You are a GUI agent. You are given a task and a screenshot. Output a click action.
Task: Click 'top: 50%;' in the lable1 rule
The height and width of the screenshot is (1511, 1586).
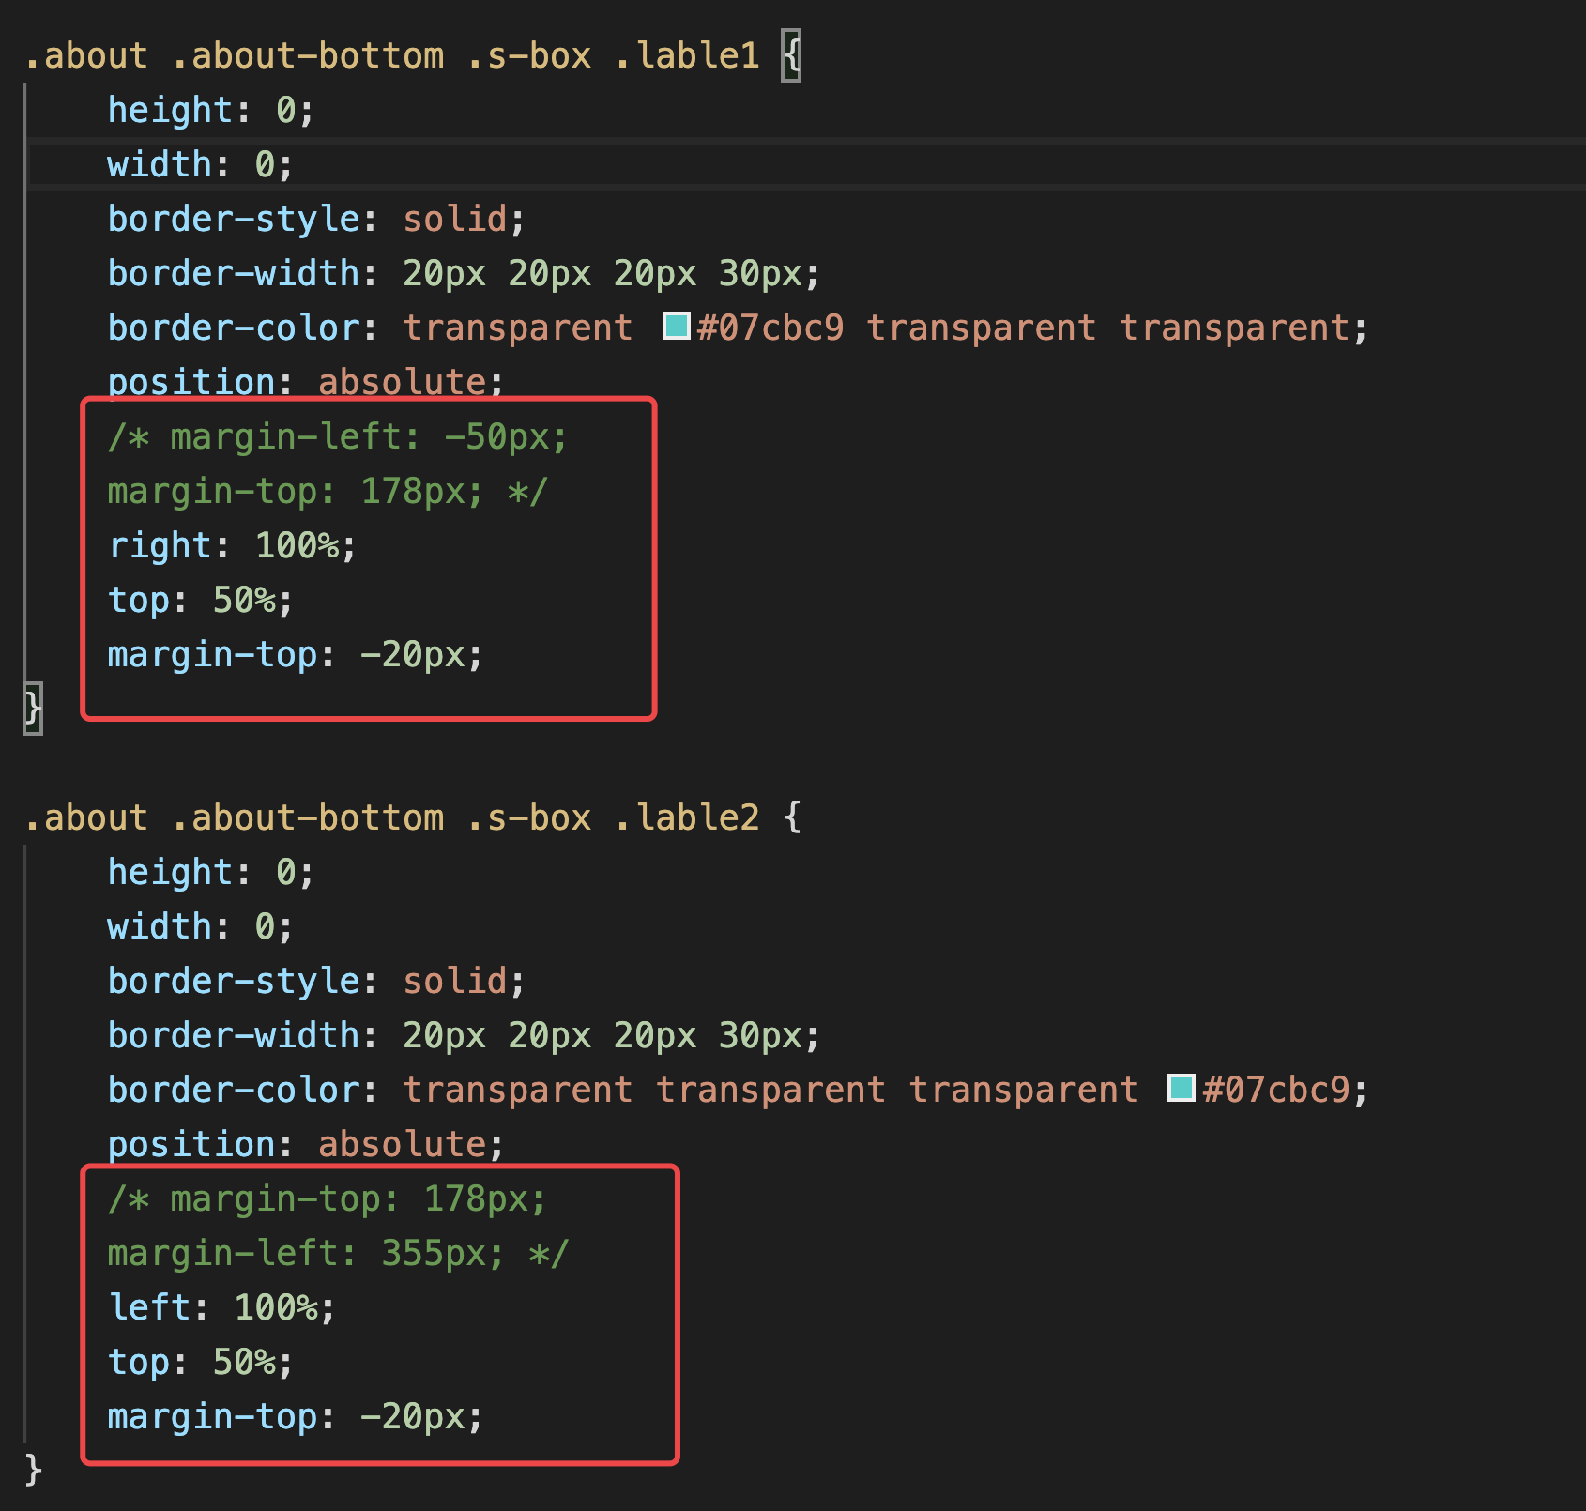click(201, 600)
